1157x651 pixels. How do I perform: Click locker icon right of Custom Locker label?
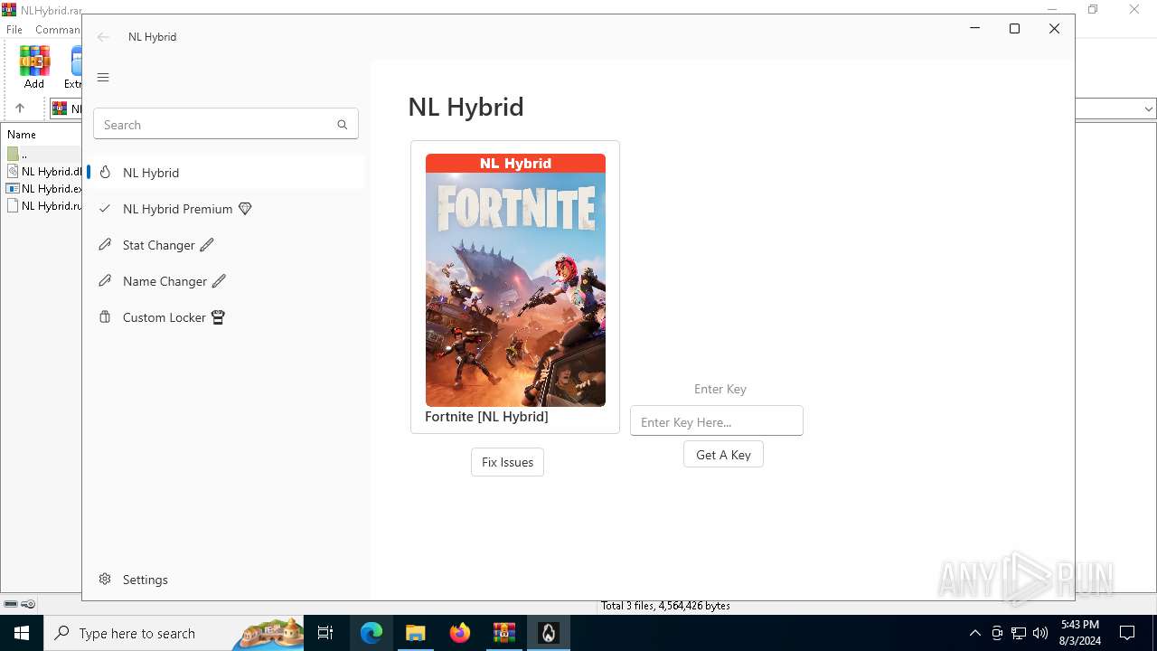[x=218, y=317]
